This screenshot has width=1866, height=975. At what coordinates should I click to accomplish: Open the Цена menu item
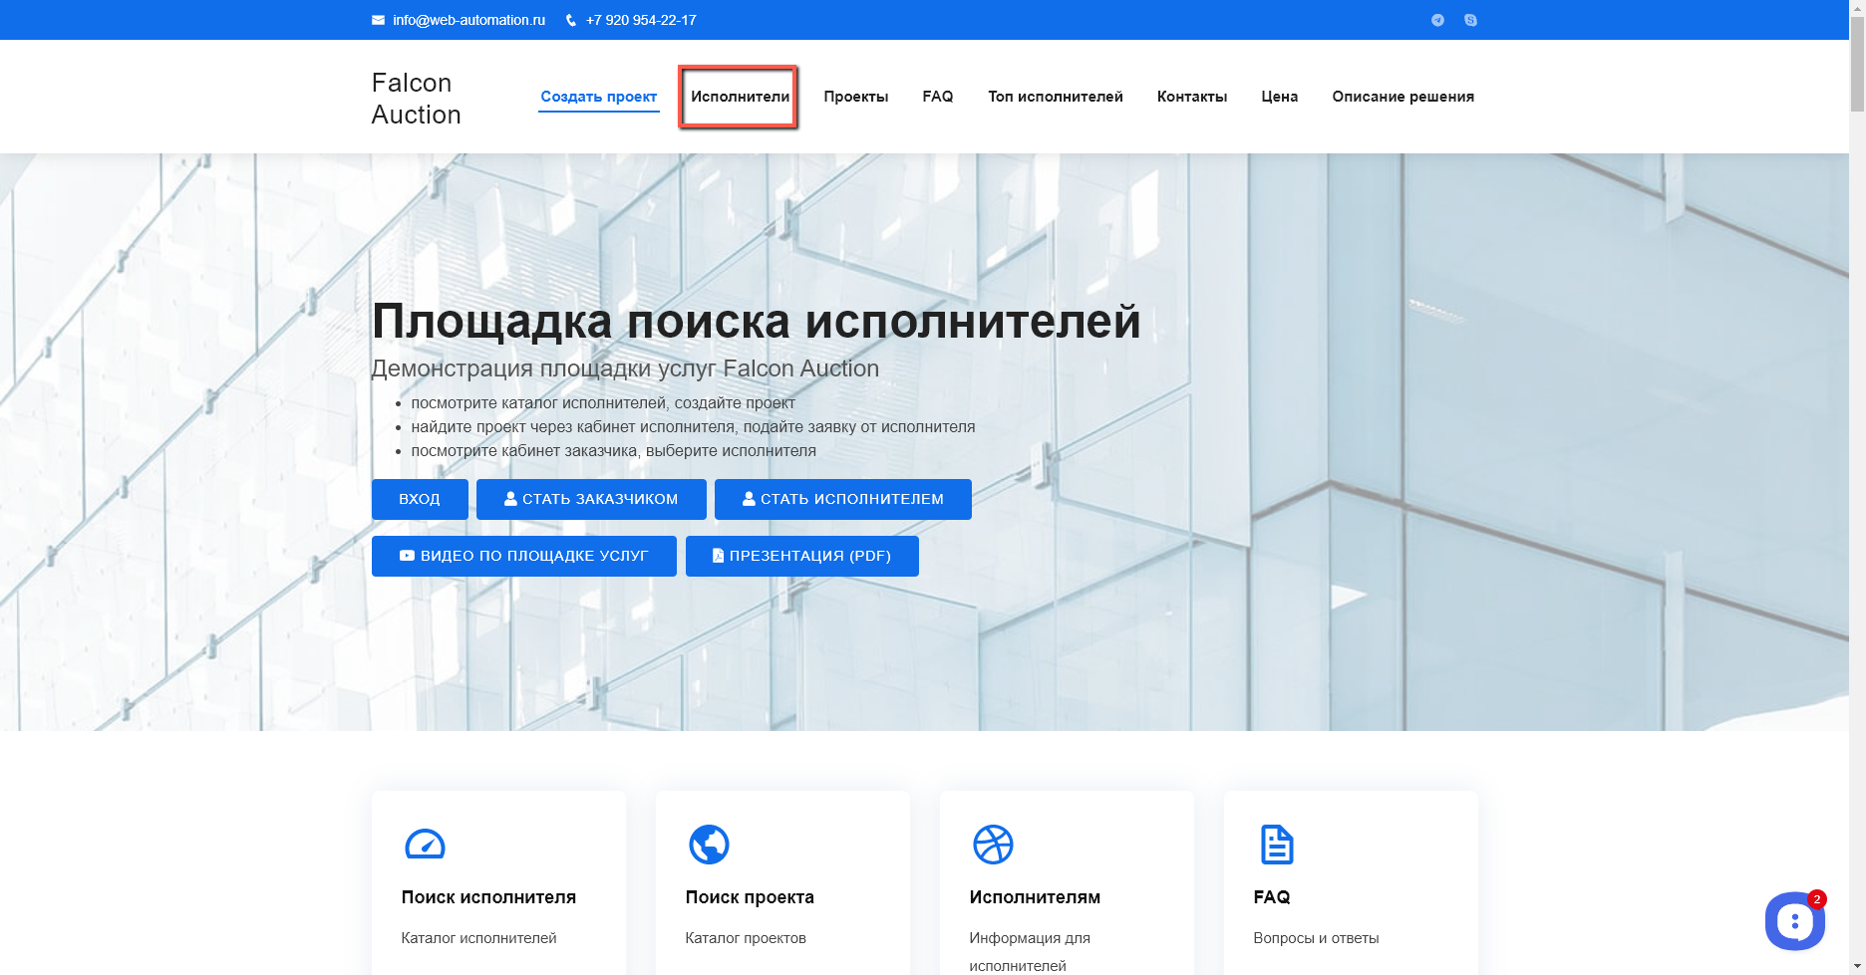click(1279, 97)
